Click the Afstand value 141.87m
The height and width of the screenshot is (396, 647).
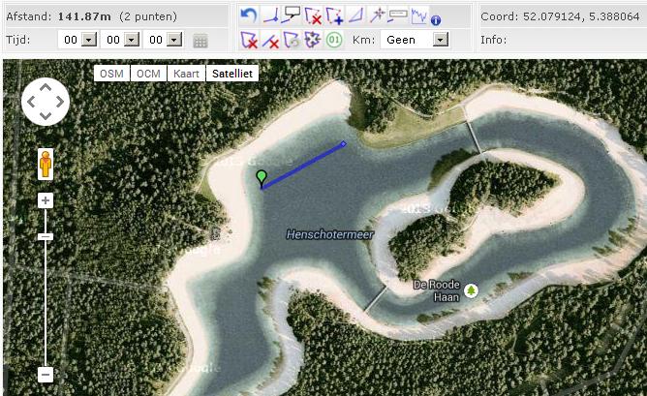(x=84, y=16)
